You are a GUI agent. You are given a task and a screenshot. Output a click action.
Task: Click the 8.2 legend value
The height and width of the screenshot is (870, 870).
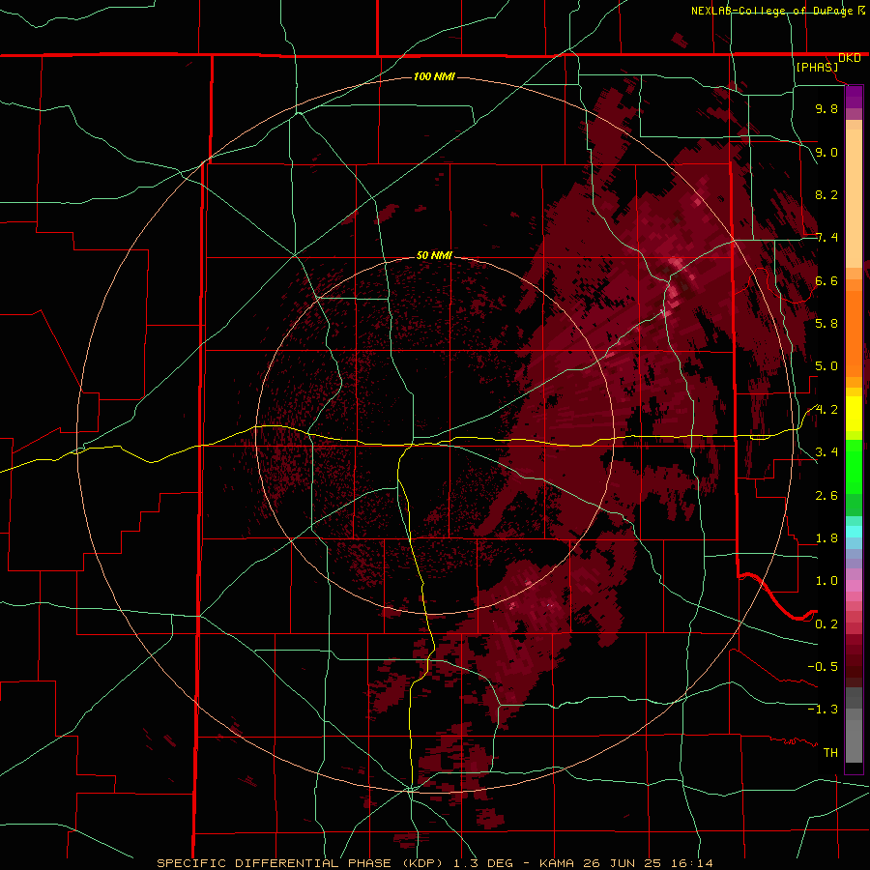tap(826, 194)
